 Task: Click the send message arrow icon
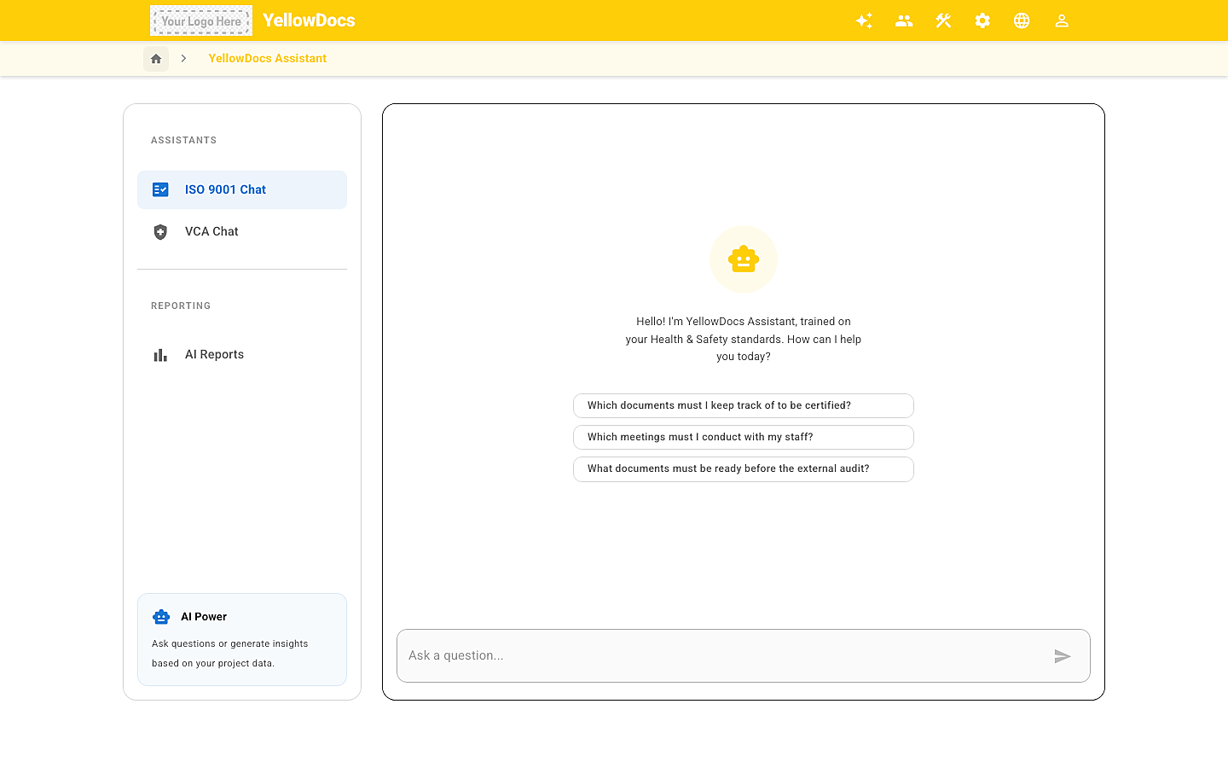coord(1063,656)
